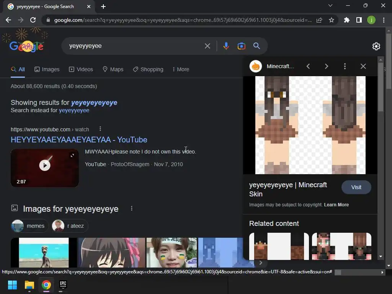Submit search with magnifier icon
392x294 pixels.
(x=256, y=46)
